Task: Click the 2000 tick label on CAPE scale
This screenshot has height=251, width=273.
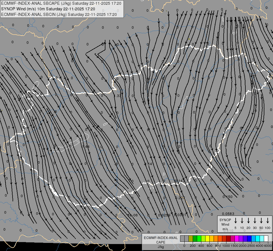Action: pyautogui.click(x=243, y=246)
